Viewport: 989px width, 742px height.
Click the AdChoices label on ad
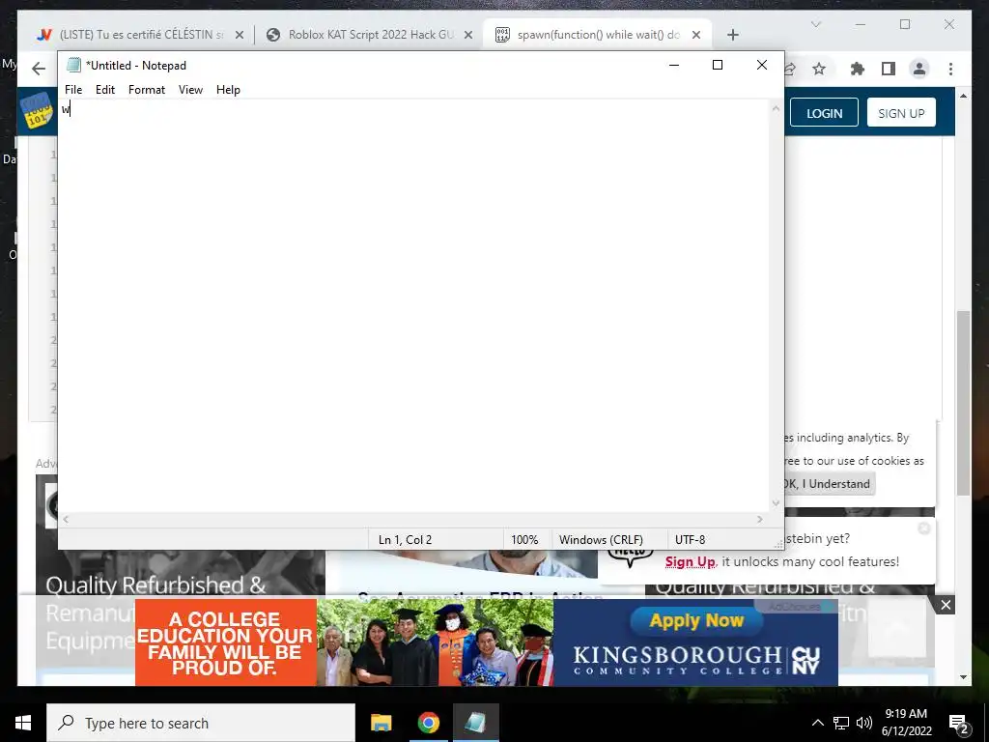point(795,607)
